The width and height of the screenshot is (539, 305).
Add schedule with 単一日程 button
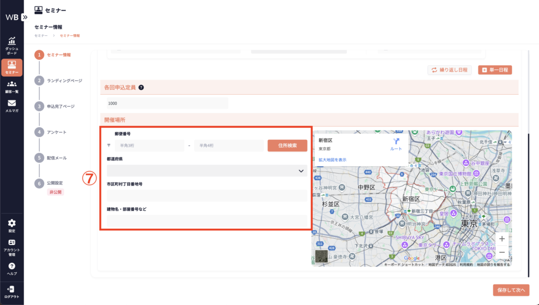[x=495, y=70]
